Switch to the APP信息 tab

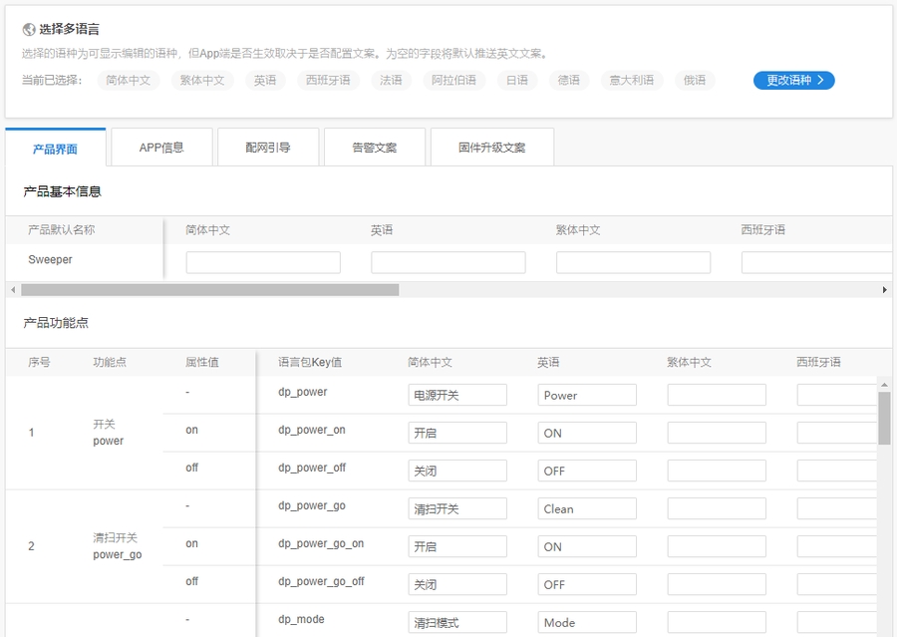pos(164,146)
